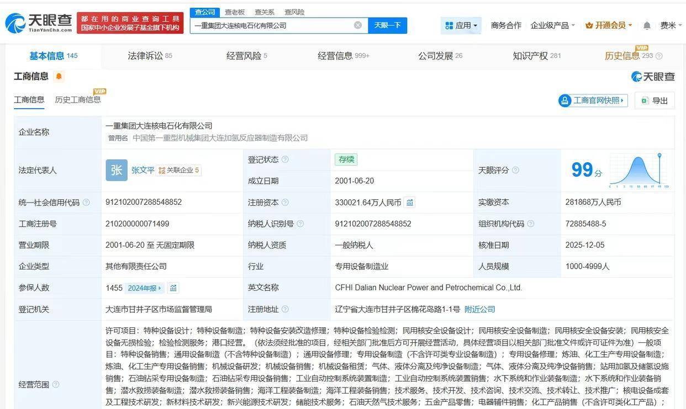This screenshot has height=409, width=686.
Task: Click the help icon beside 统一社会信用代码
Action: pyautogui.click(x=86, y=203)
